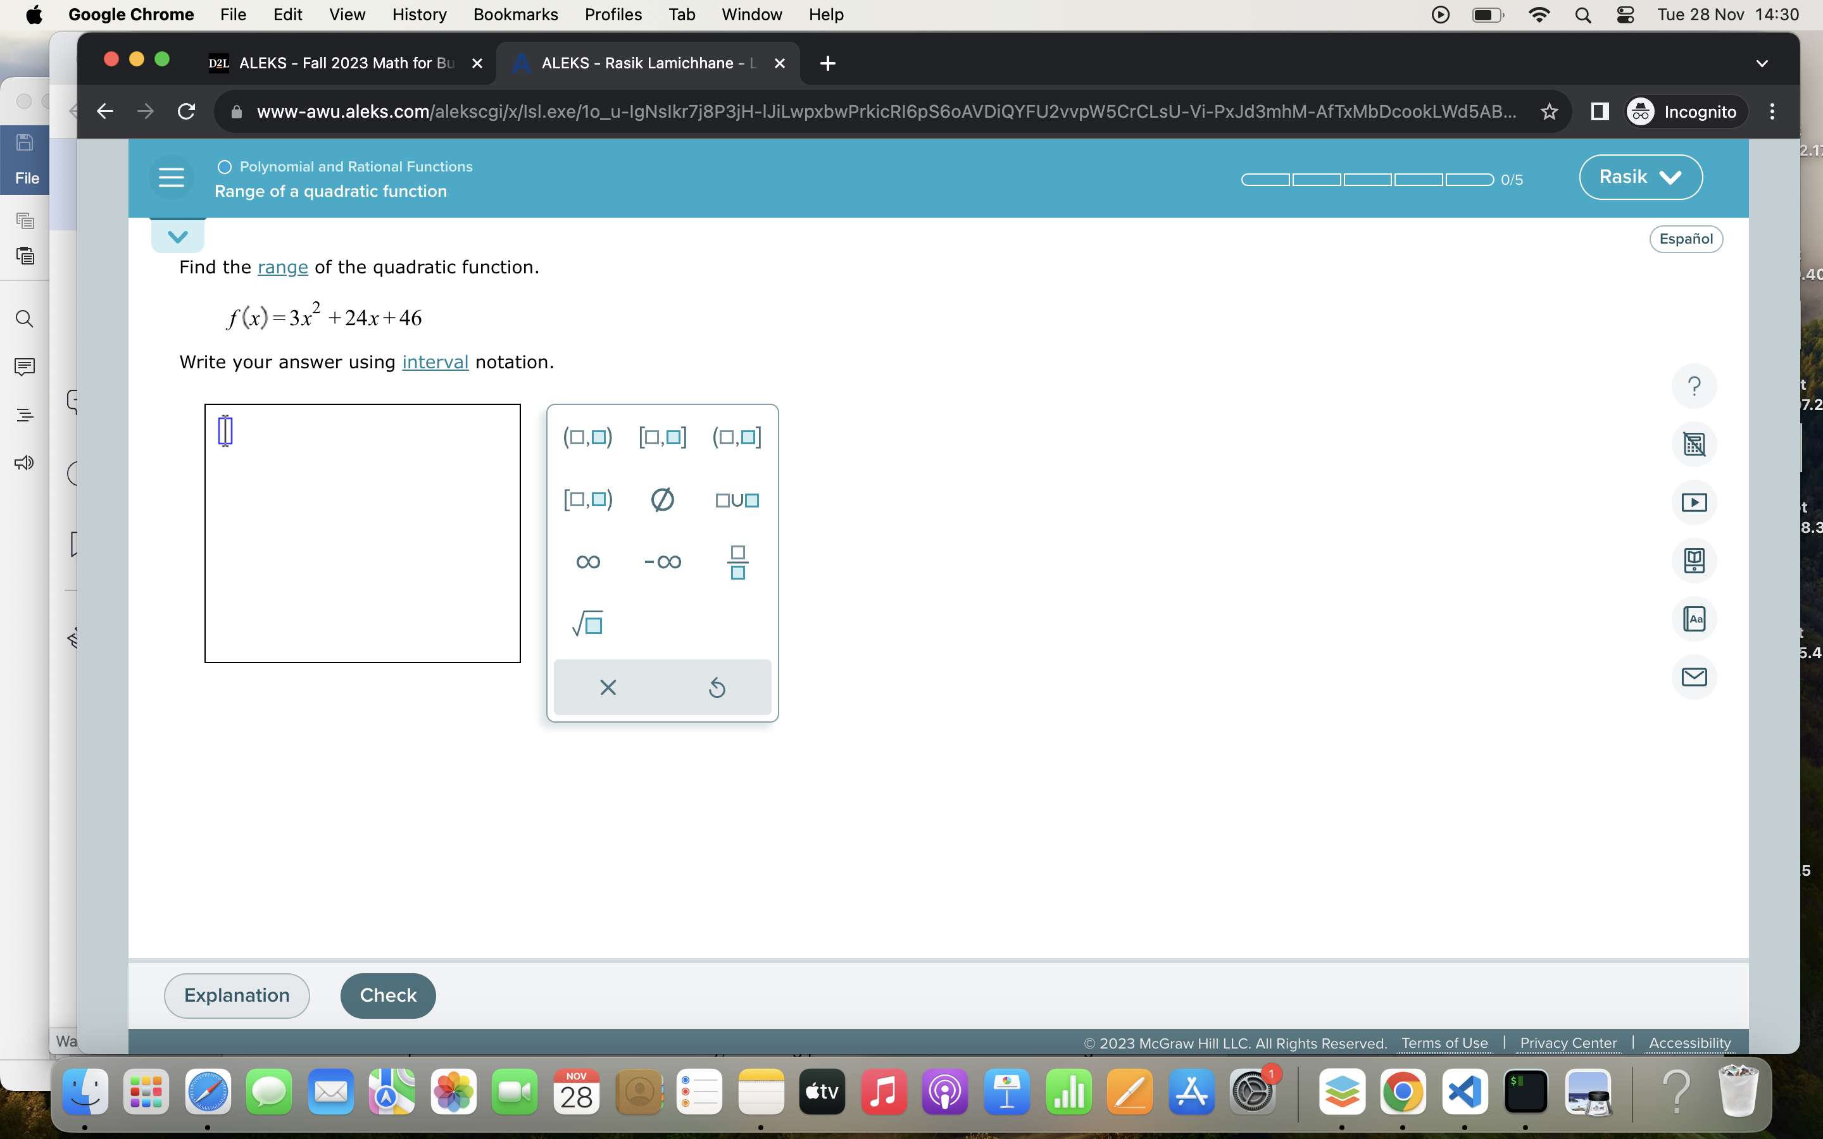Viewport: 1823px width, 1139px height.
Task: Open the ALEKS hamburger navigation menu
Action: pos(171,178)
